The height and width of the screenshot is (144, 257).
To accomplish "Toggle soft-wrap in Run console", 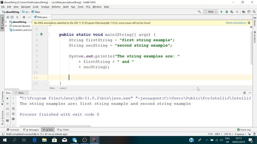I will pyautogui.click(x=13, y=108).
